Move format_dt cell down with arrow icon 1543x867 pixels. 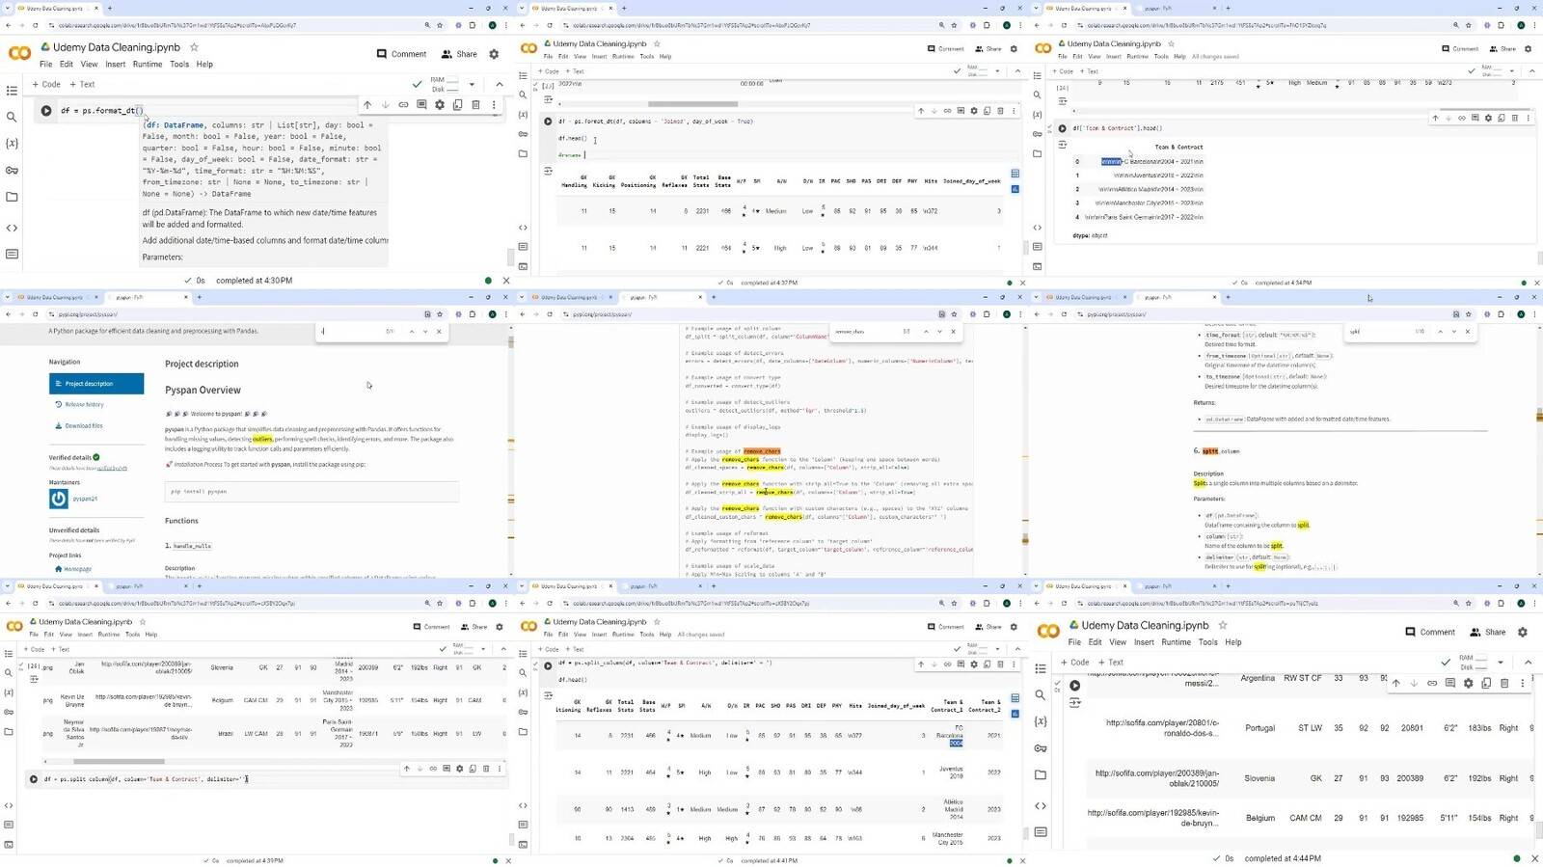pos(385,104)
